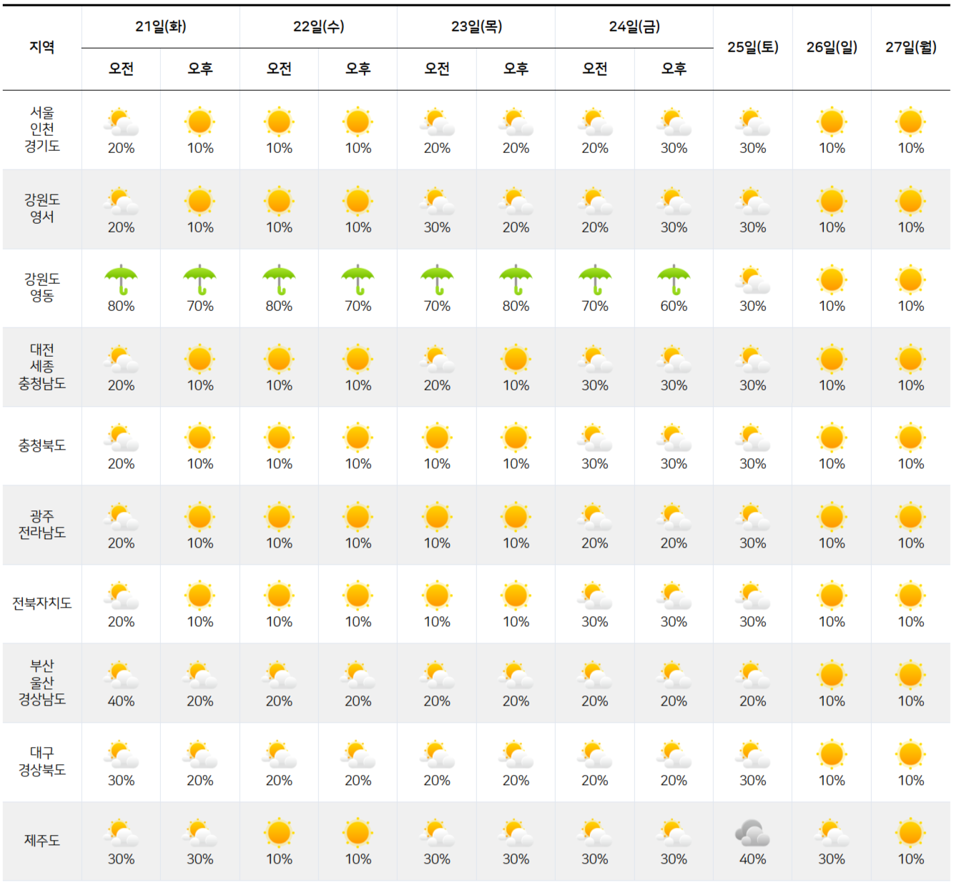Click the sunny icon for 대전 세종 충청남도 on 23일(목) 오후
The width and height of the screenshot is (954, 885).
[516, 359]
